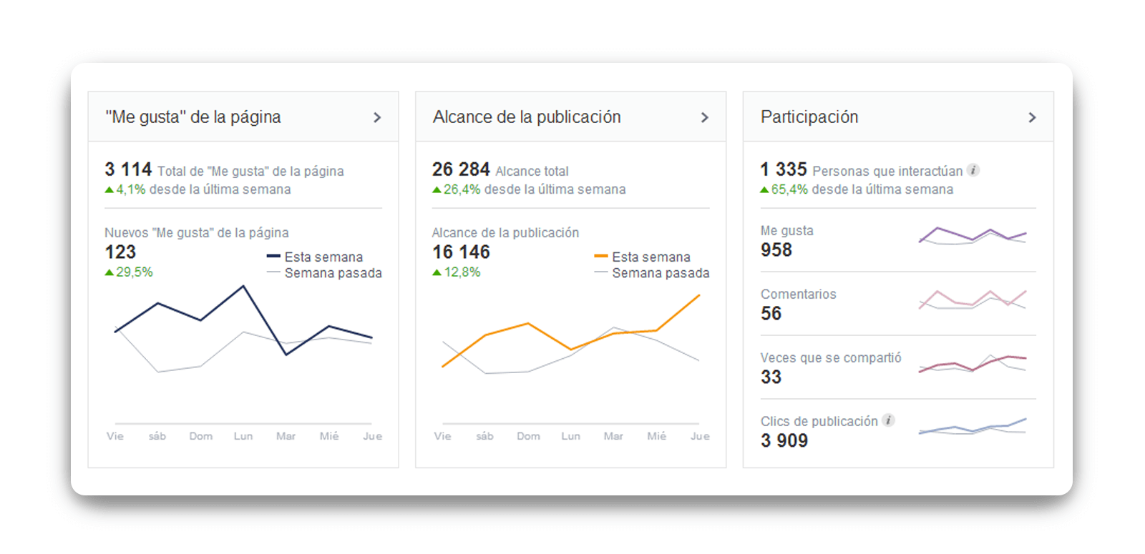Click the Clics de publicación sparkline
Screen dimensions: 1145x554
tap(973, 427)
